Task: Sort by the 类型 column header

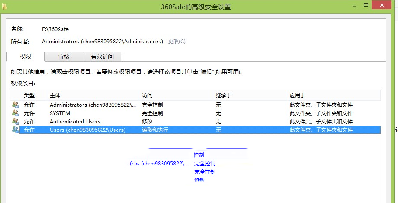Action: (29, 95)
